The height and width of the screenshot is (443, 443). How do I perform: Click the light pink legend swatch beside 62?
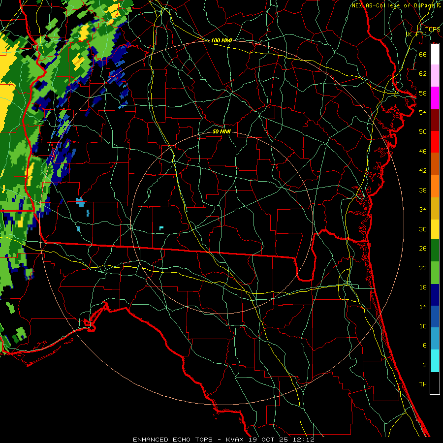click(435, 76)
